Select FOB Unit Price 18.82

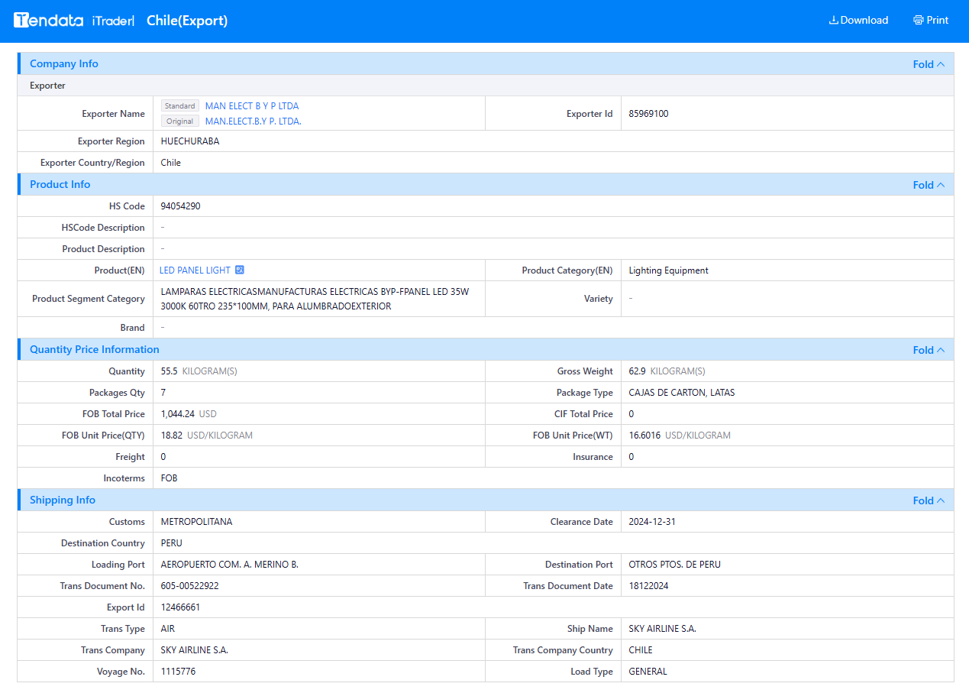172,436
